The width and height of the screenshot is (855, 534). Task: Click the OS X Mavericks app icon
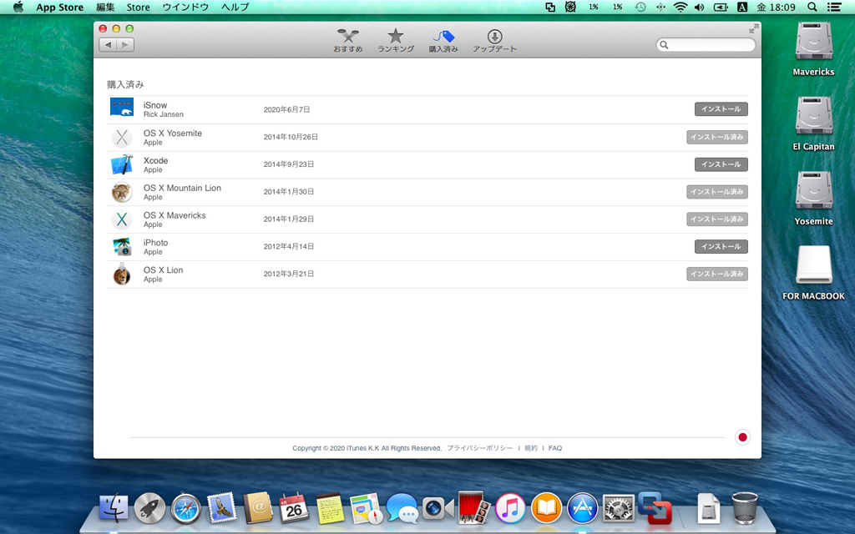coord(122,219)
